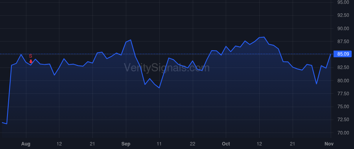This screenshot has width=354, height=149.
Task: Click the 80.00 price axis label
Action: click(x=343, y=80)
